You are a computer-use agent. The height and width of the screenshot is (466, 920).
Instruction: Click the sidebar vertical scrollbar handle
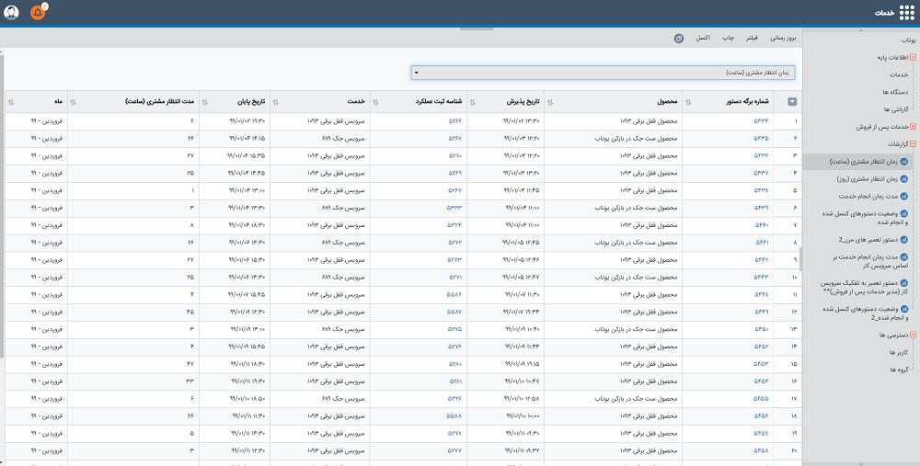(x=801, y=258)
